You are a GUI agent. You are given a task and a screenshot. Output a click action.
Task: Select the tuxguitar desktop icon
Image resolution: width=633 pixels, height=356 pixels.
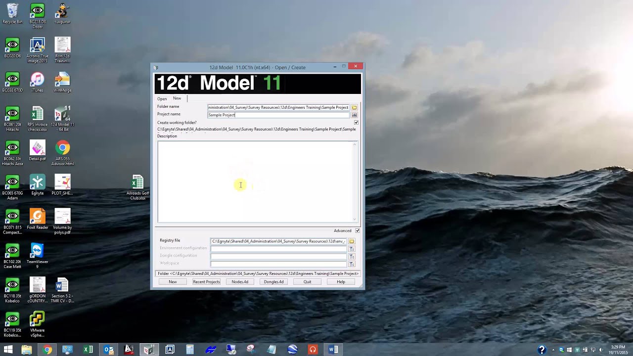[62, 14]
